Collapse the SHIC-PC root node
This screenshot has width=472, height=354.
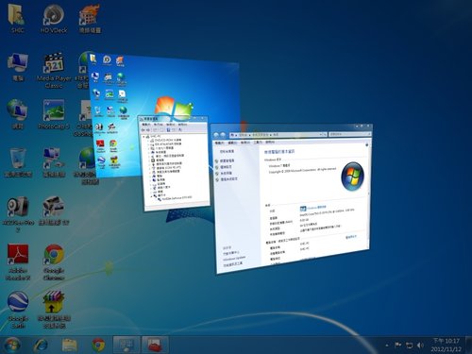(144, 137)
